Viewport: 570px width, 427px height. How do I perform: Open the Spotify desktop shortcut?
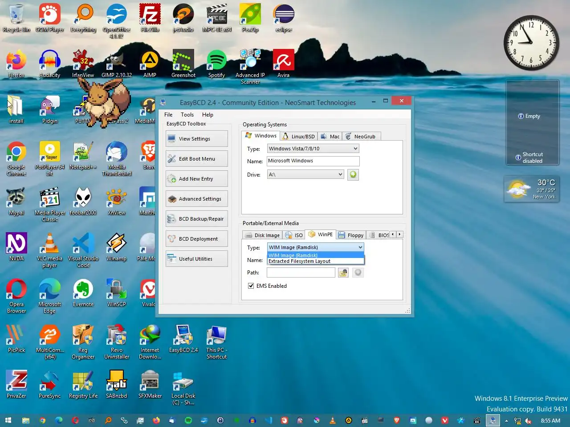click(217, 64)
